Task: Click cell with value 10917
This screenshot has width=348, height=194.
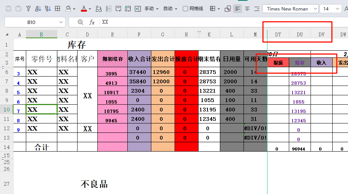Action: coord(112,91)
